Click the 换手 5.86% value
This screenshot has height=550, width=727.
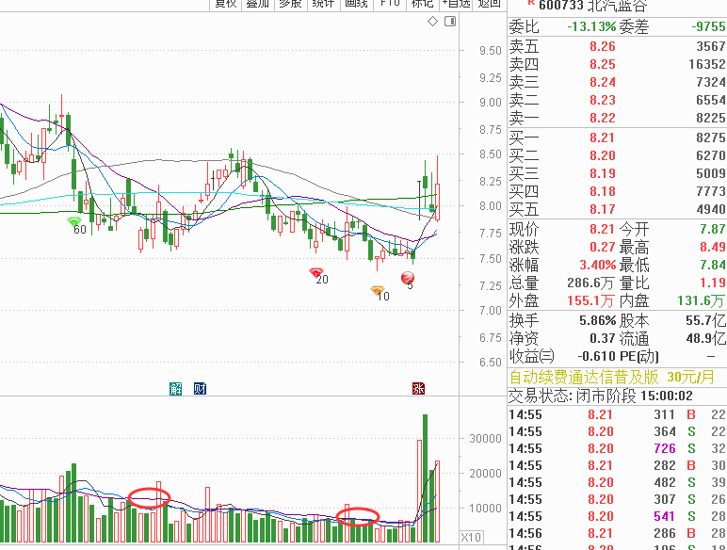point(598,320)
